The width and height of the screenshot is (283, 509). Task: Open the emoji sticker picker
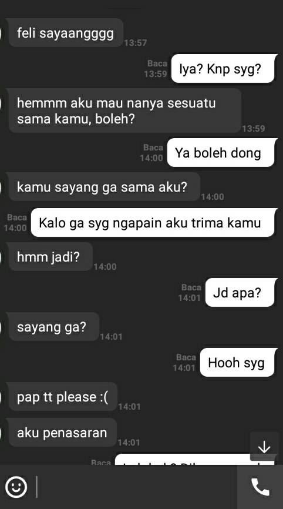click(x=16, y=487)
